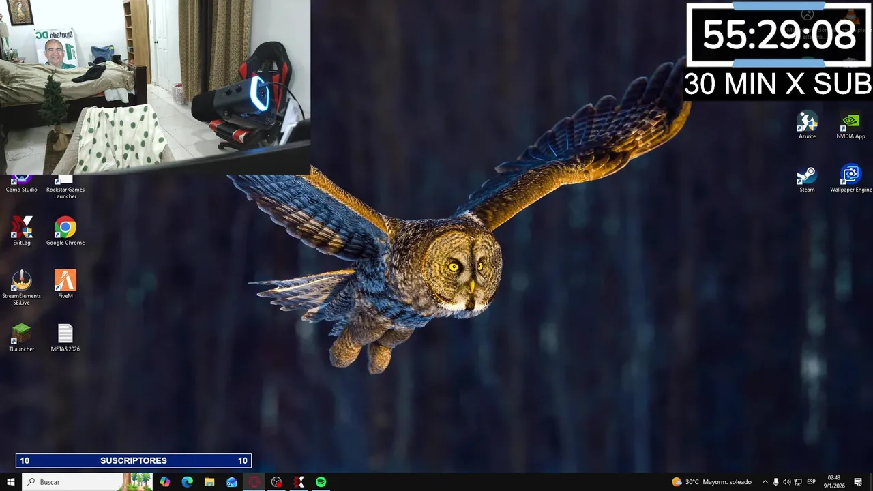Switch to the ExitLag taskbar window

point(299,482)
